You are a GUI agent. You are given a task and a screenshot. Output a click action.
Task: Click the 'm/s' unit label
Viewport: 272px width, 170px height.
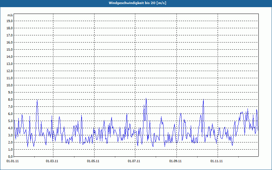[10, 15]
